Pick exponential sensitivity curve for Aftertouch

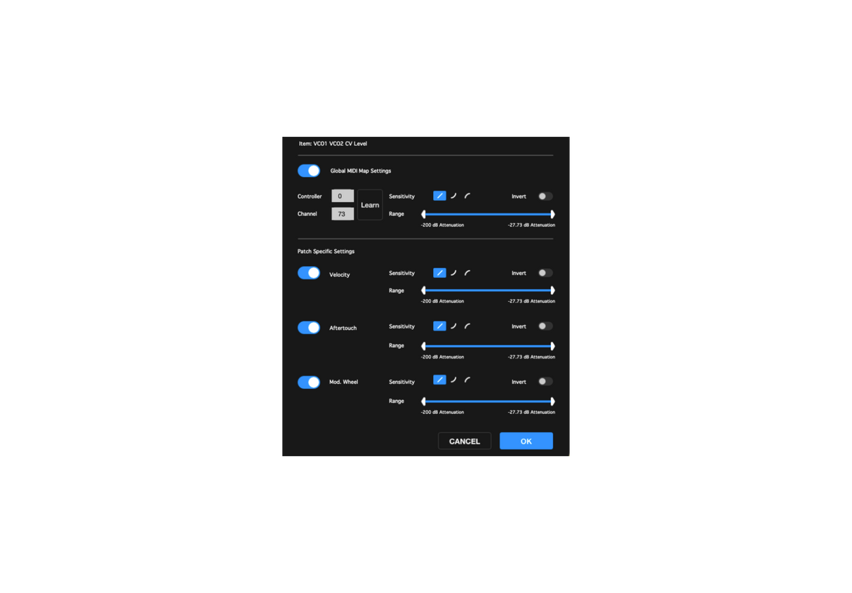(454, 326)
